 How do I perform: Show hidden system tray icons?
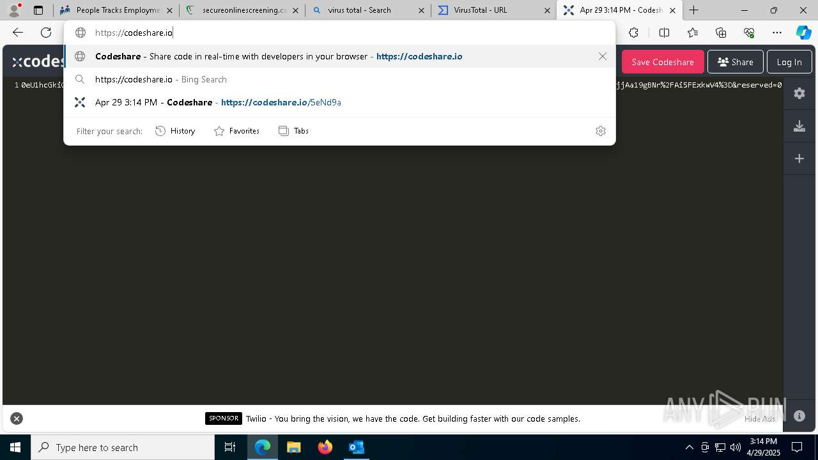pos(689,447)
